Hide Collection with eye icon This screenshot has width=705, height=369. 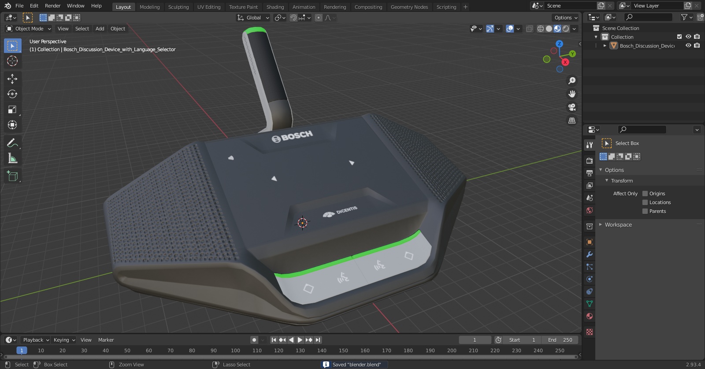(688, 37)
